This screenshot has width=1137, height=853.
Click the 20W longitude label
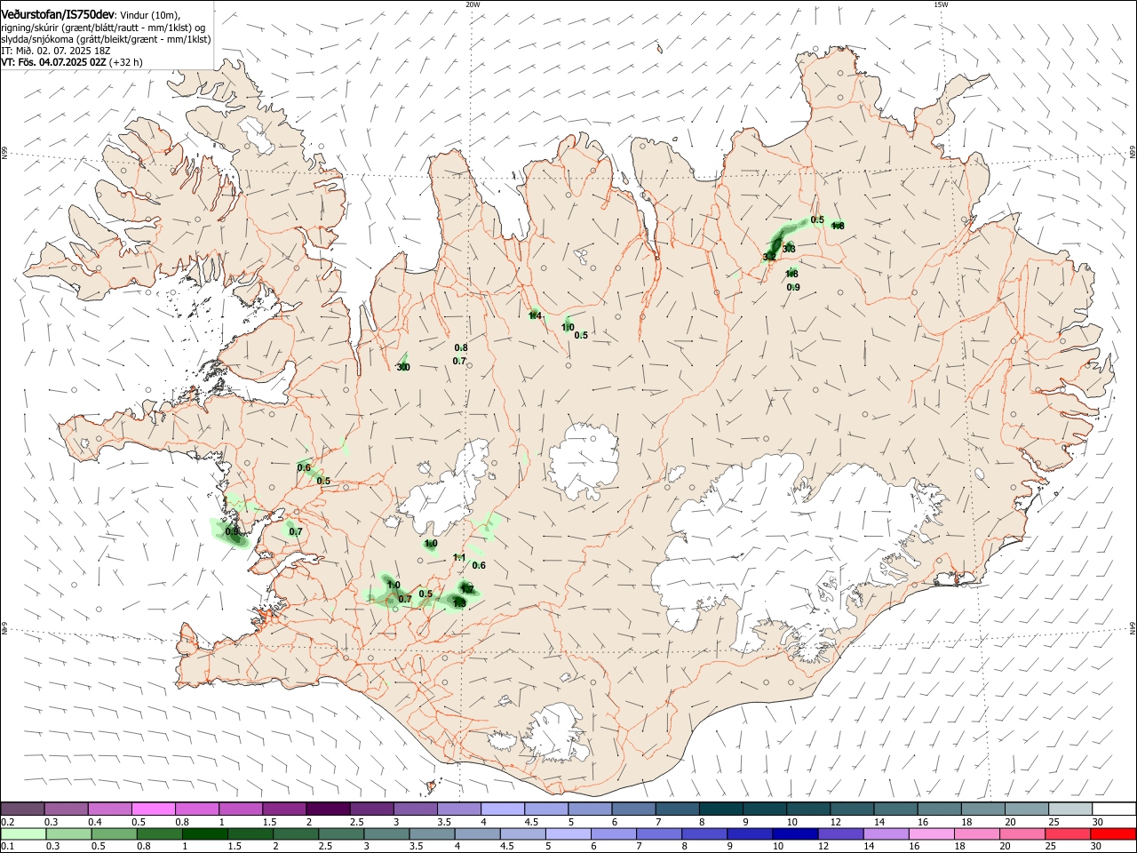pyautogui.click(x=473, y=4)
